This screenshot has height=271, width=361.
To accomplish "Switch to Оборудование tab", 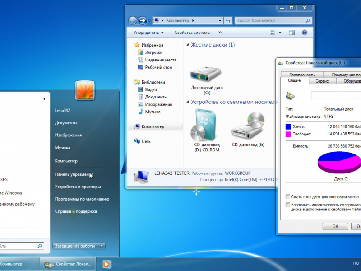I will [349, 81].
